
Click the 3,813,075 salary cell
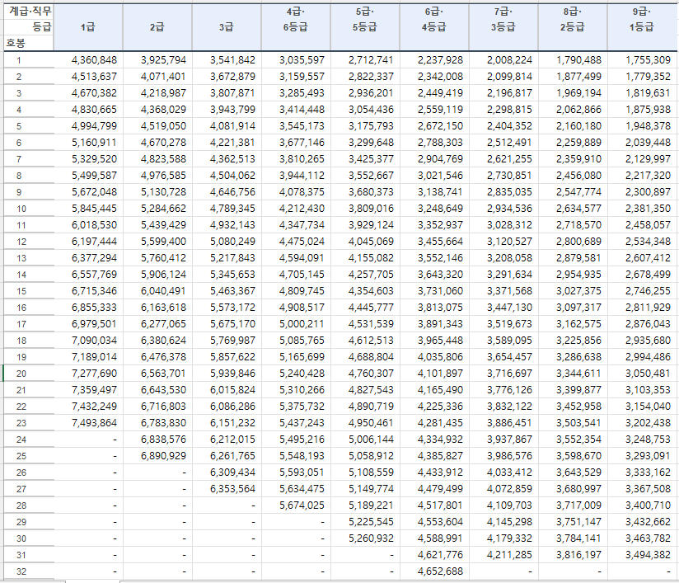(435, 307)
